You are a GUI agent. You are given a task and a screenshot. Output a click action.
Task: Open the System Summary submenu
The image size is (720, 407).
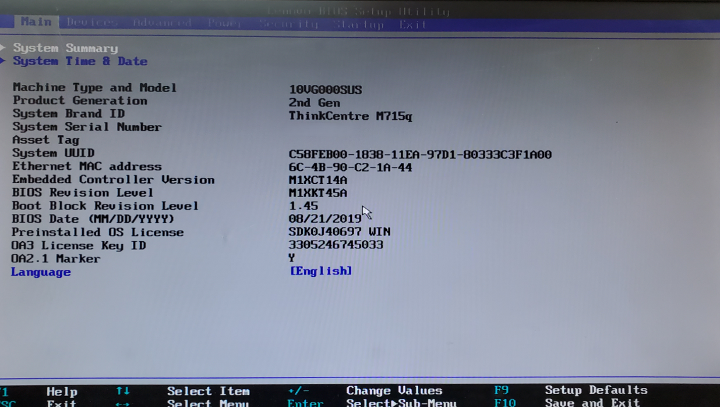tap(65, 48)
